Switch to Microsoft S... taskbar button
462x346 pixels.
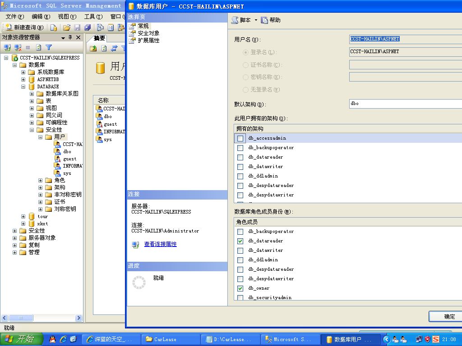click(x=290, y=340)
